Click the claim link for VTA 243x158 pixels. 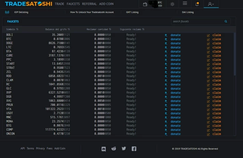tap(217, 109)
